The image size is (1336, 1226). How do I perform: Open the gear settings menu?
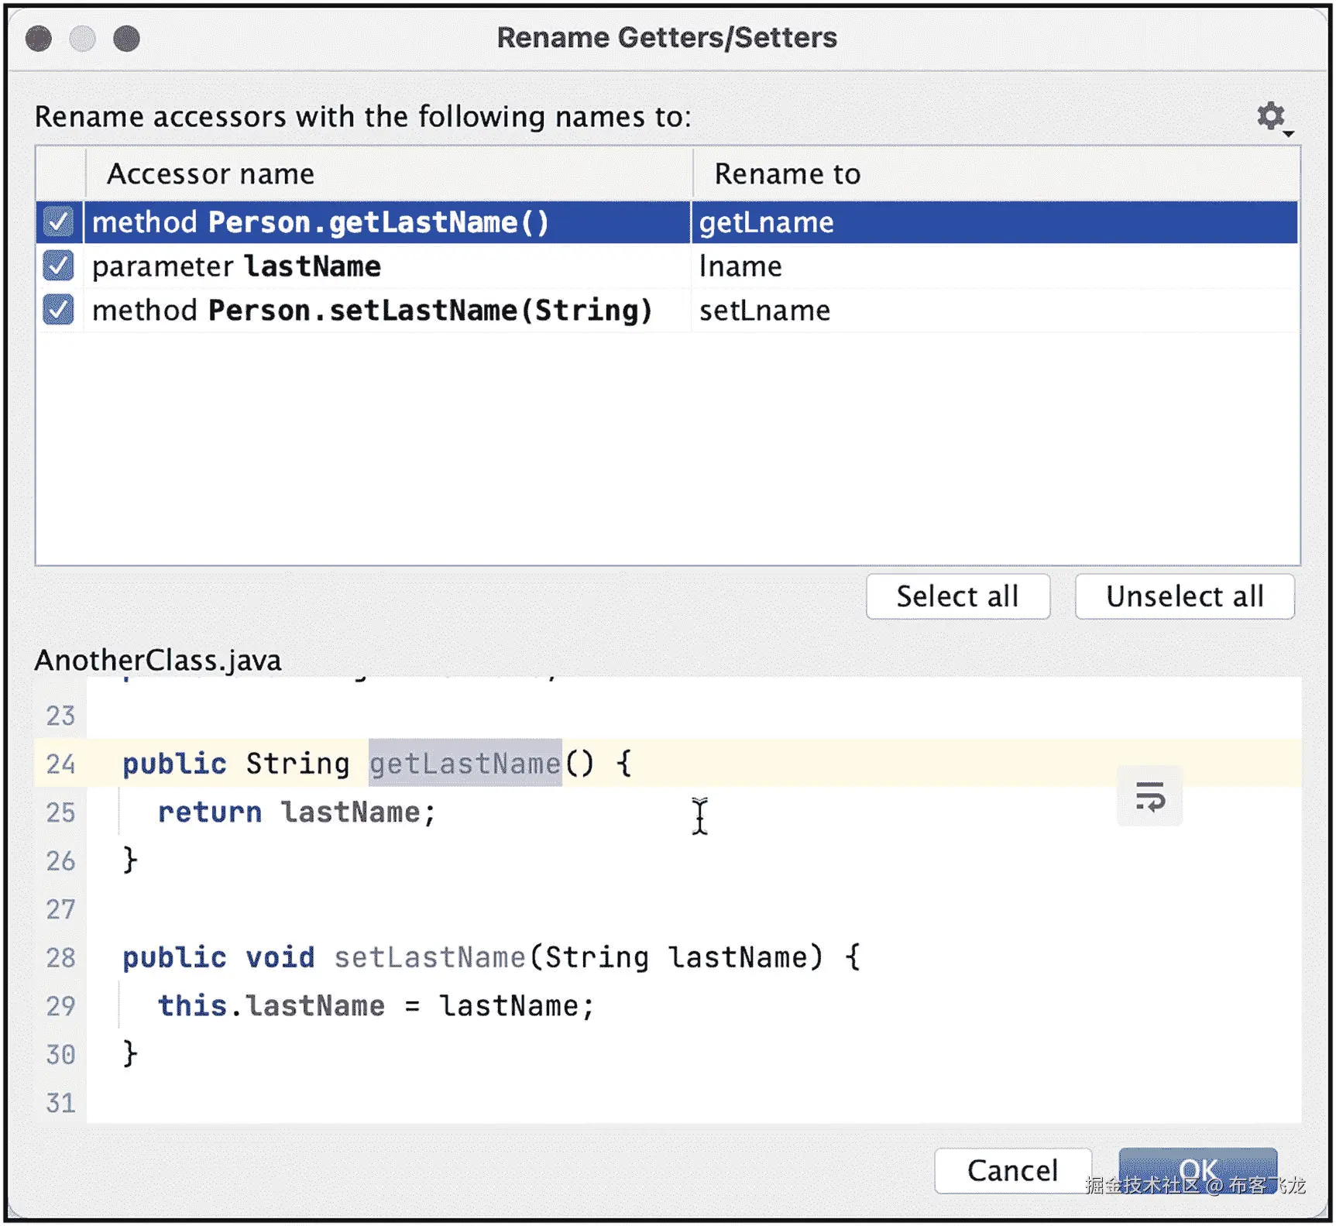point(1269,116)
